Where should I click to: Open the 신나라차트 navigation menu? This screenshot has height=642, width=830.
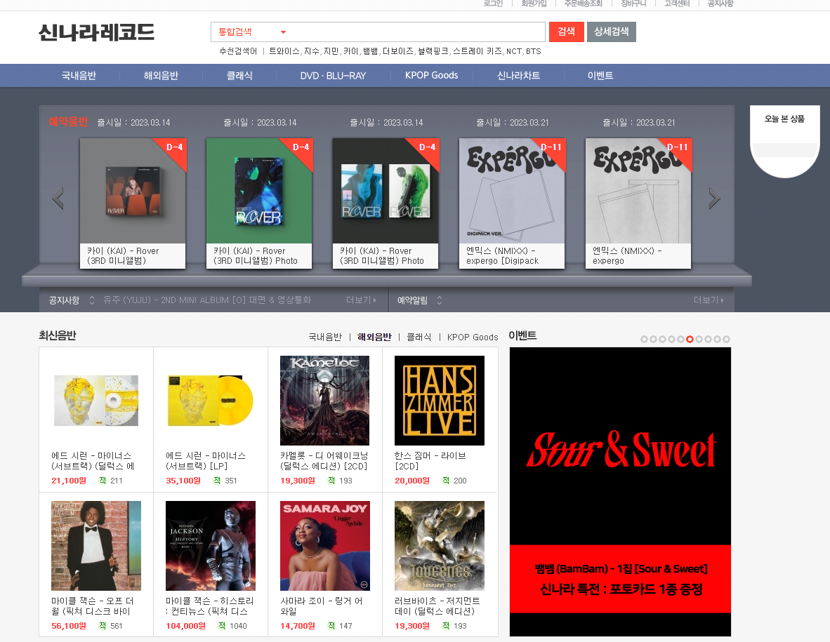pyautogui.click(x=519, y=76)
